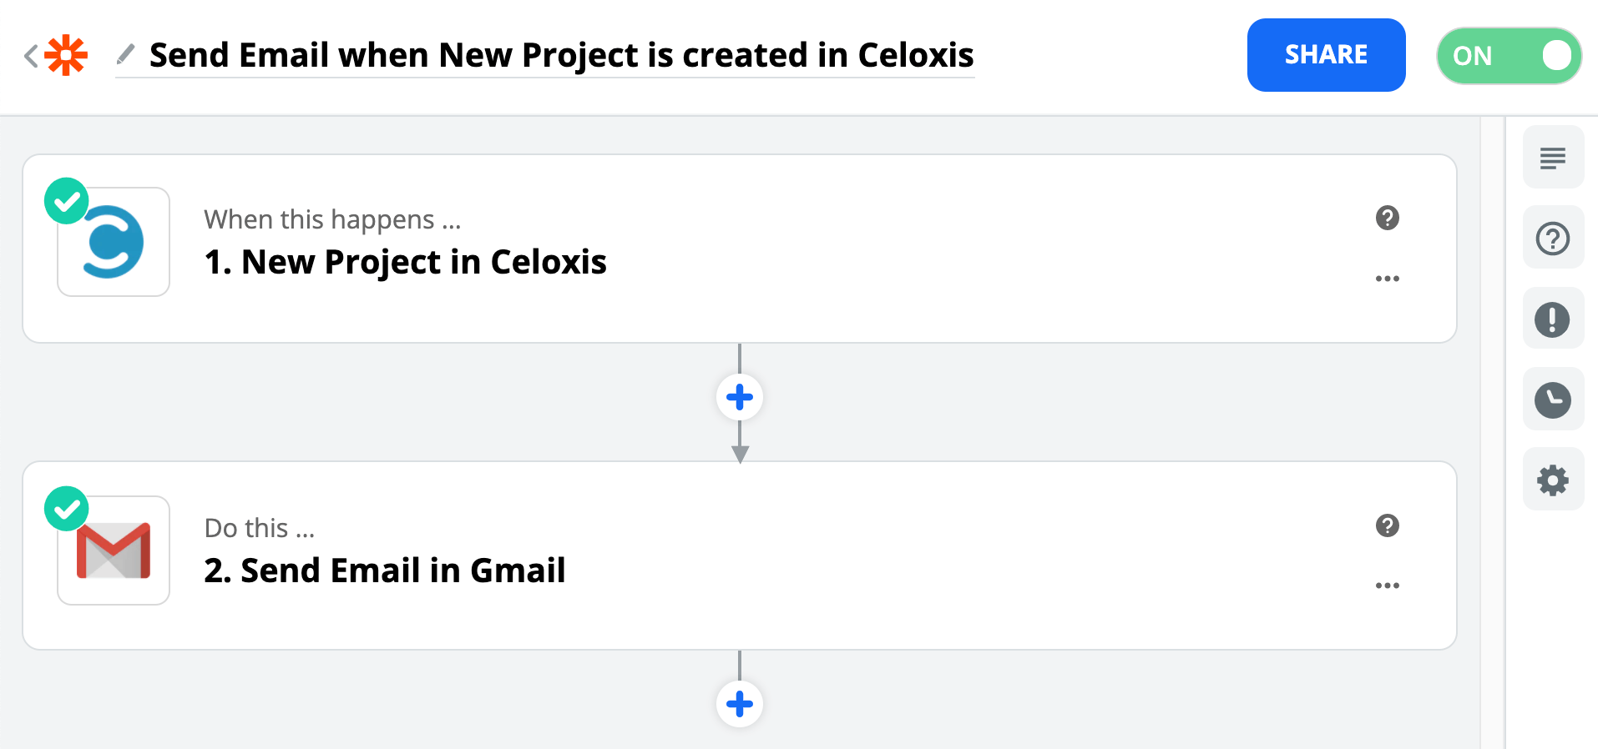The image size is (1598, 749).
Task: Click help icon on Celoxis trigger step
Action: click(x=1388, y=218)
